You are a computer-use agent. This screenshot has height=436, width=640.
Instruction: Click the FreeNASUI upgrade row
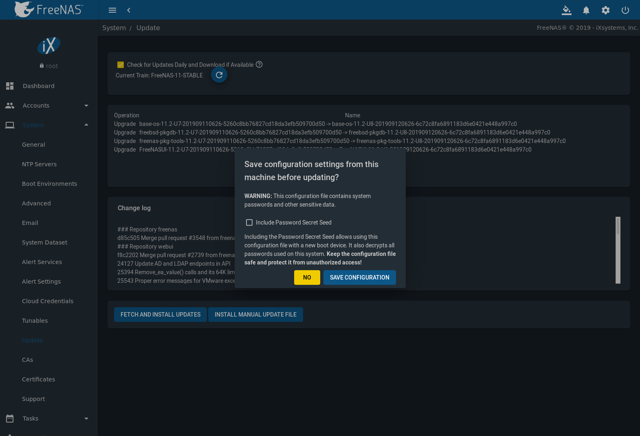tap(323, 150)
